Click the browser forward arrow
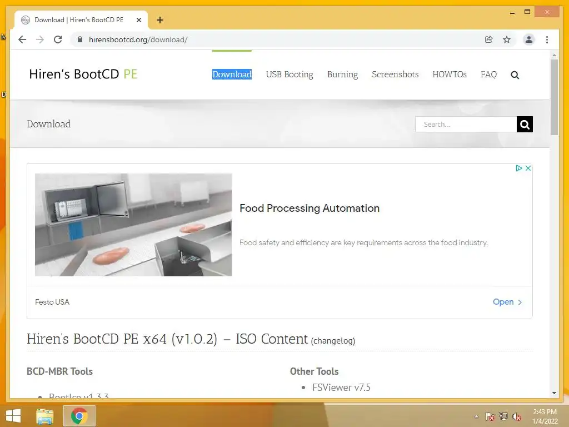This screenshot has height=427, width=569. click(40, 39)
